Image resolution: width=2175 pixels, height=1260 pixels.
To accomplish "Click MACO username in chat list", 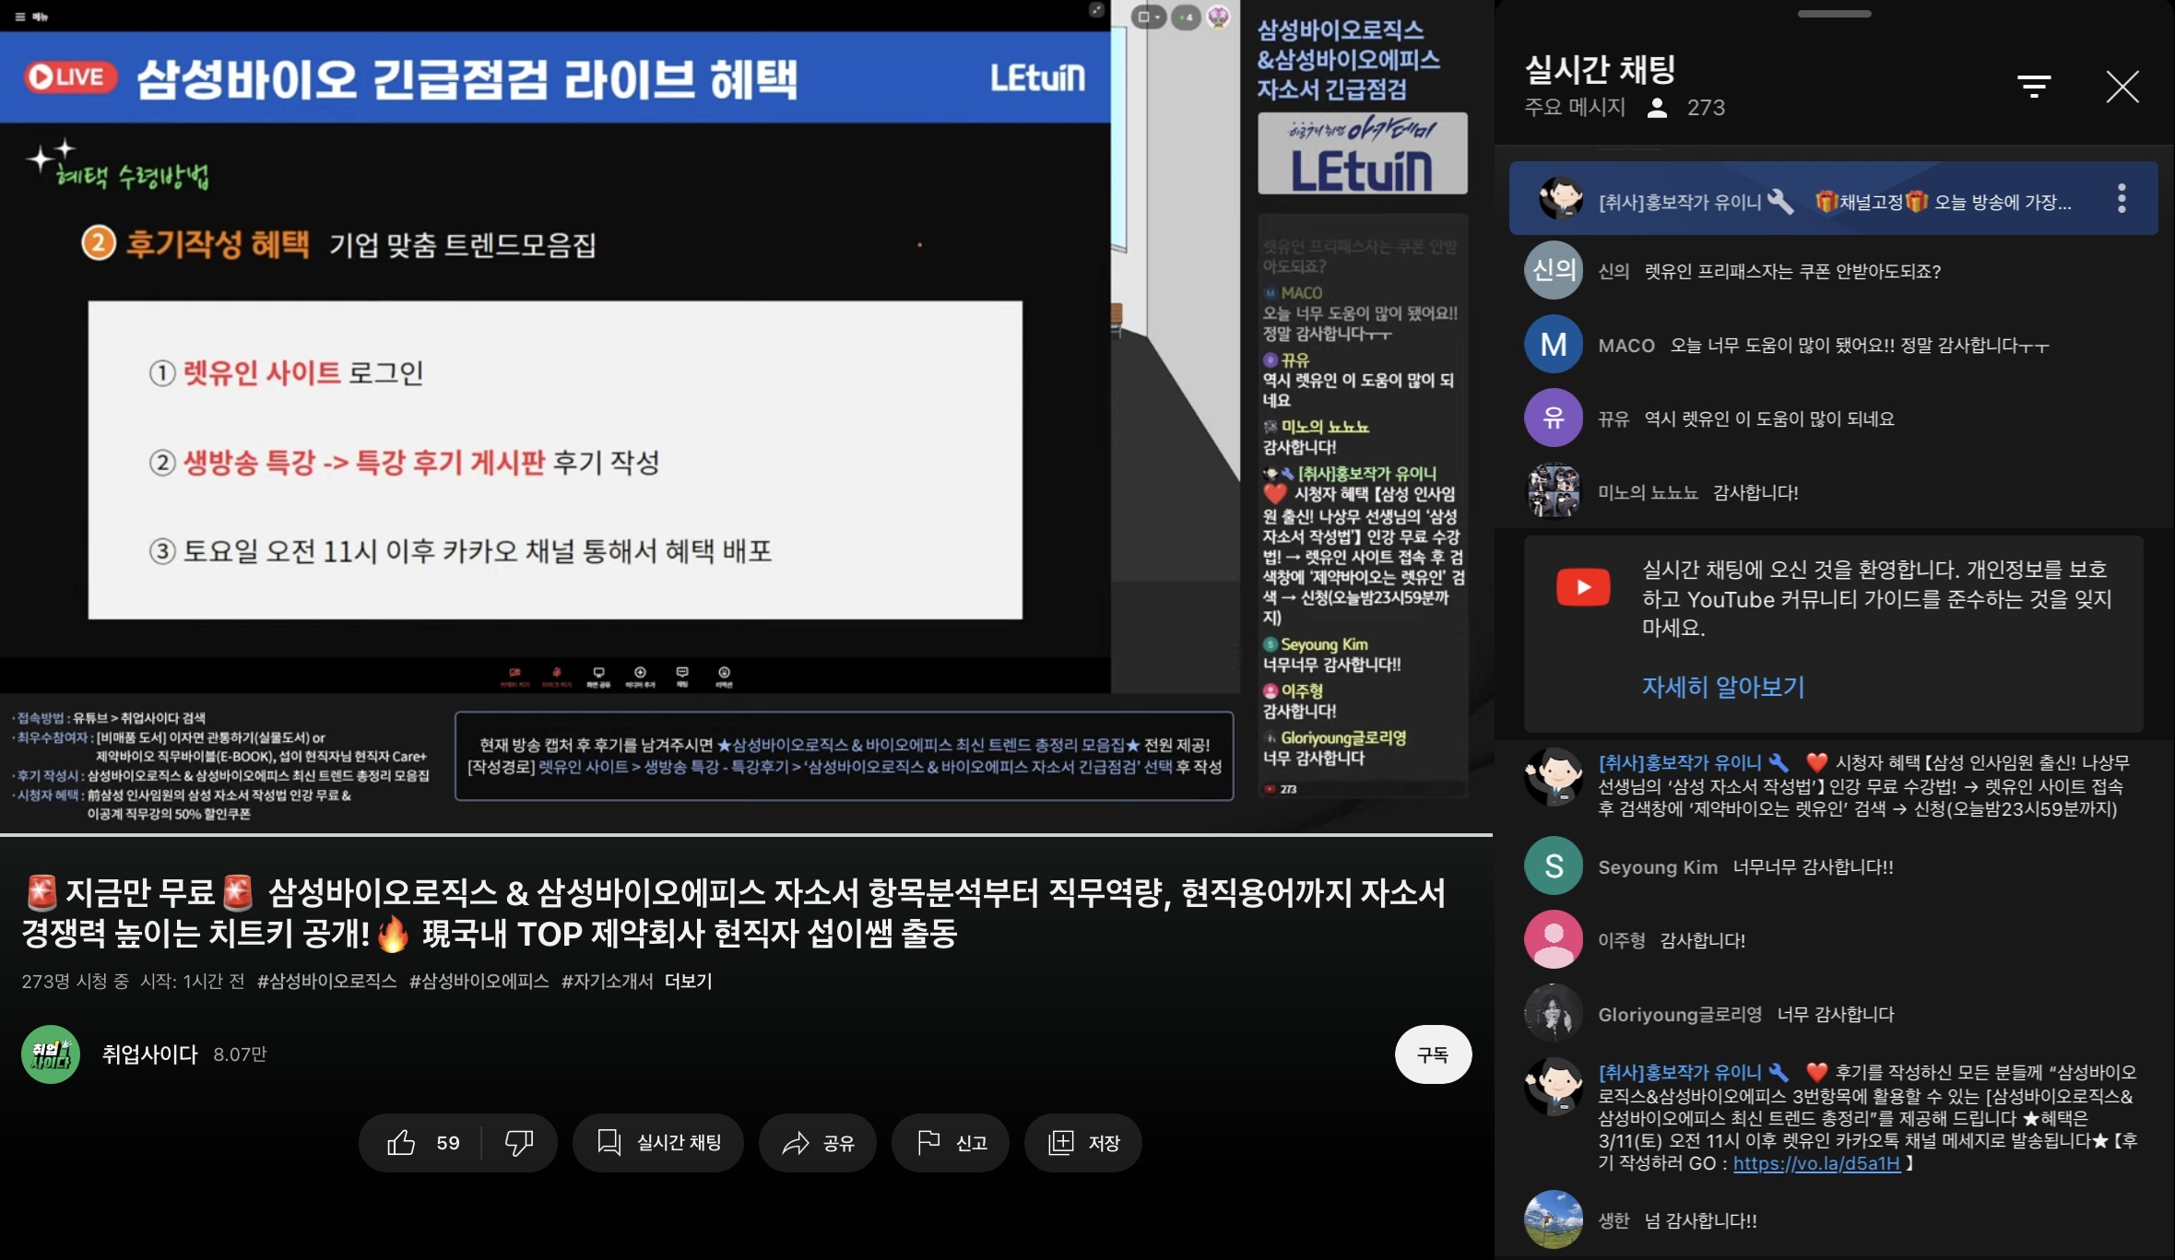I will [x=1626, y=346].
